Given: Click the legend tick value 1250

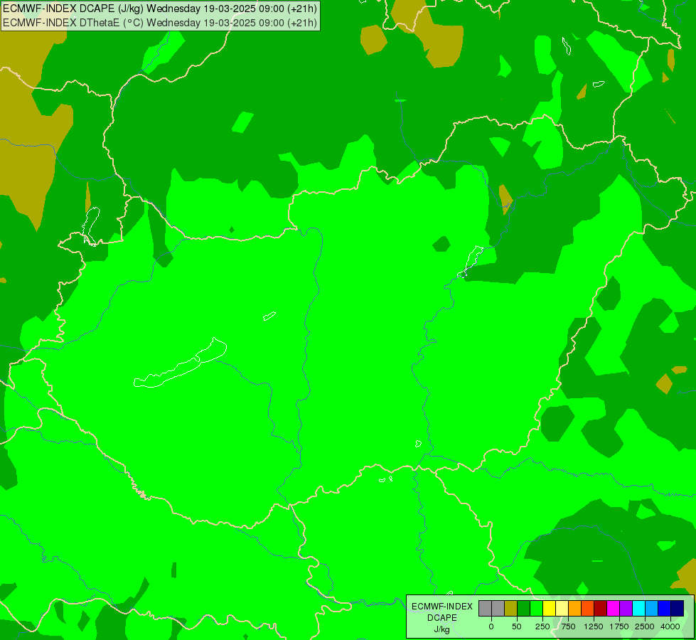Looking at the screenshot, I should pos(594,626).
